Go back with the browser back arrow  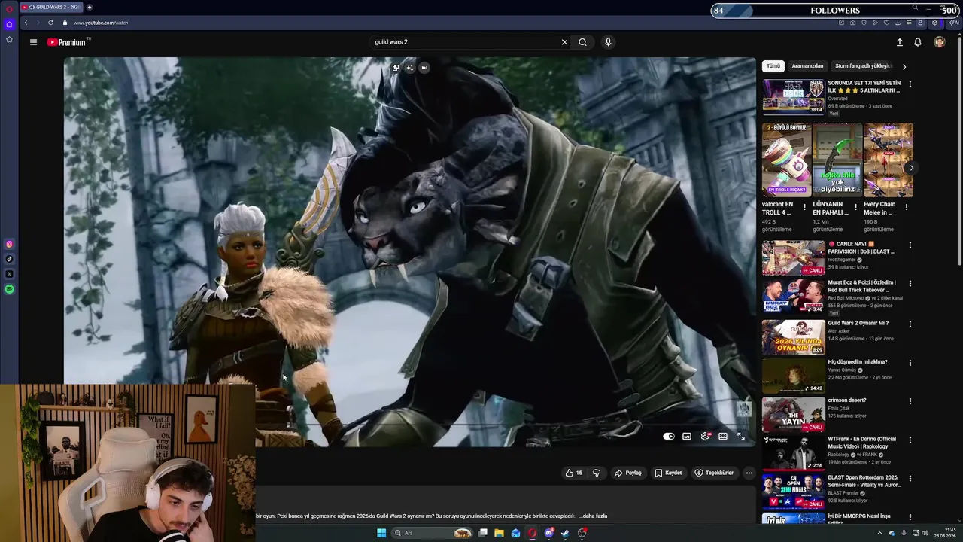tap(26, 23)
